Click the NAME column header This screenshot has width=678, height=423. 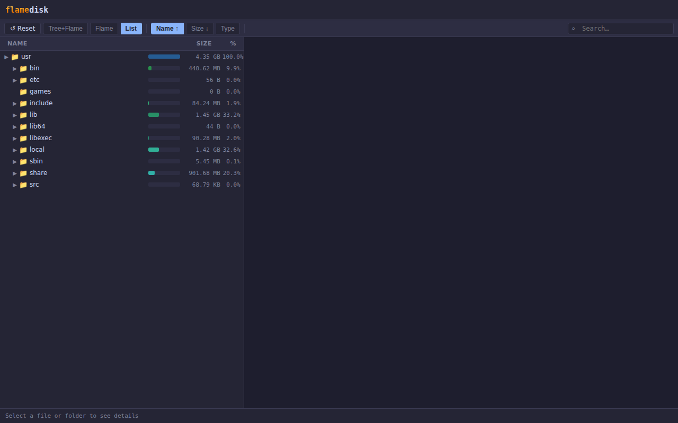17,43
